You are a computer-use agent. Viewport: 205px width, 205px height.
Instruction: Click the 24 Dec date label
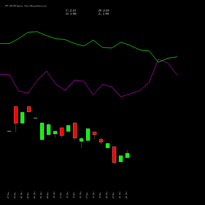(x=120, y=195)
